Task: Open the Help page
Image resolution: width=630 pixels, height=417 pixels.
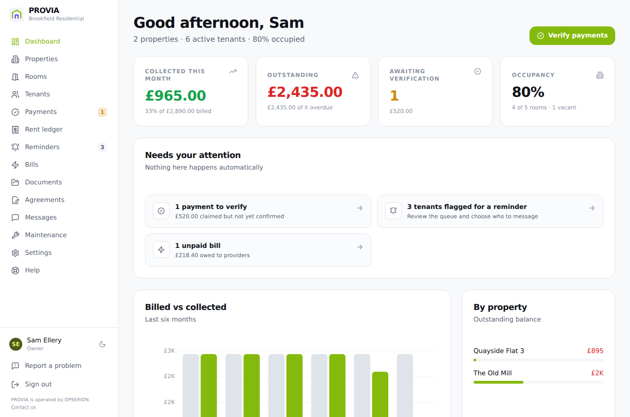Action: coord(59,271)
